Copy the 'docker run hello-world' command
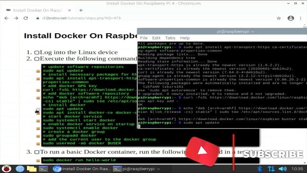 pos(38,161)
